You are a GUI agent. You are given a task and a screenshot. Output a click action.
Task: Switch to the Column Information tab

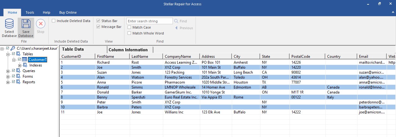[x=130, y=50]
